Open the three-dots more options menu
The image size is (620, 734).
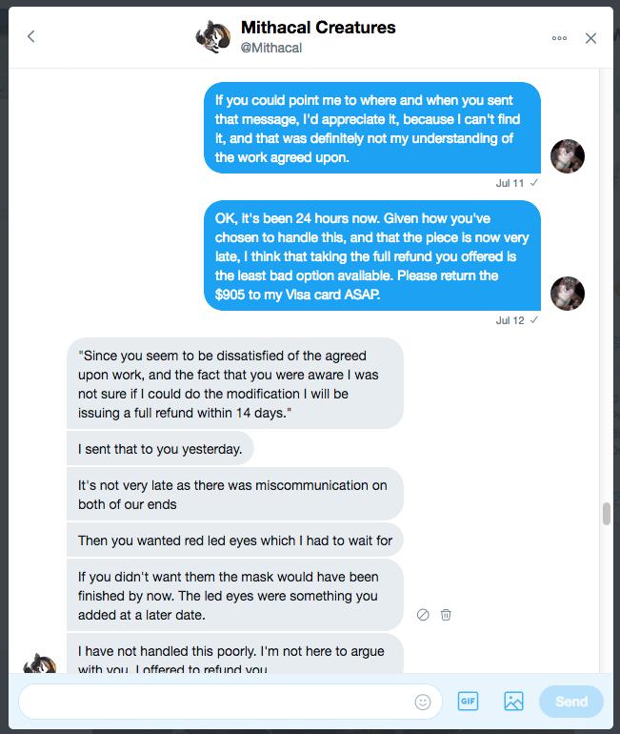tap(559, 38)
